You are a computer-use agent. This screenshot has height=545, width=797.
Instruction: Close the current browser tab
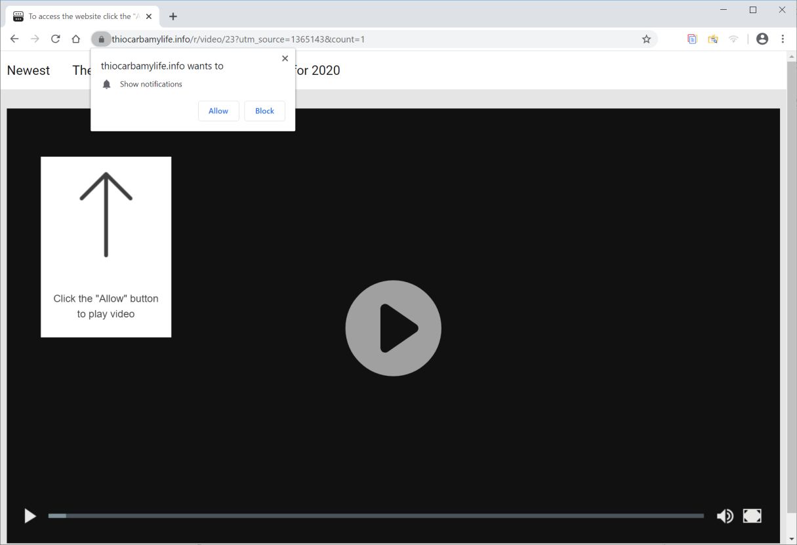click(149, 16)
